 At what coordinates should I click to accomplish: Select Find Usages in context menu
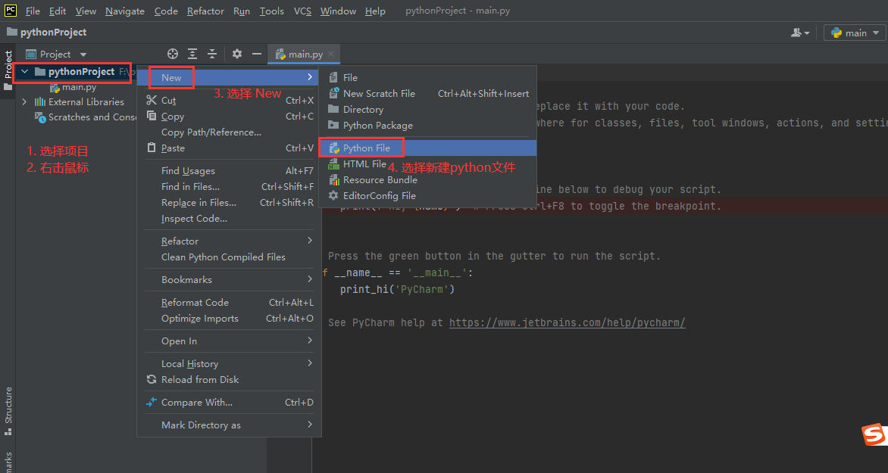230,170
